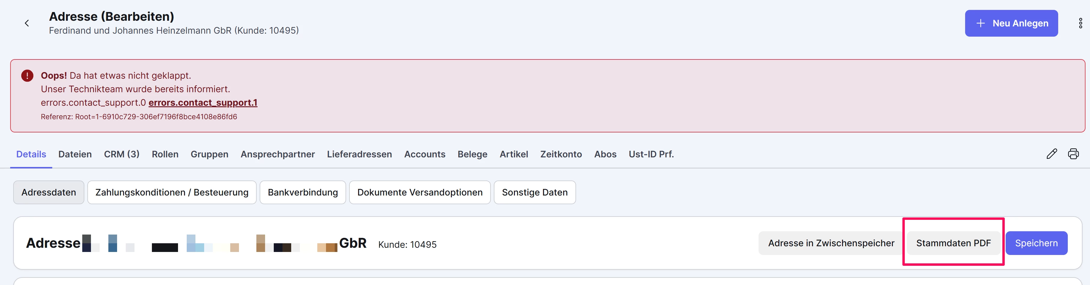The height and width of the screenshot is (285, 1090).
Task: Open the three-dot more options menu
Action: [1080, 23]
